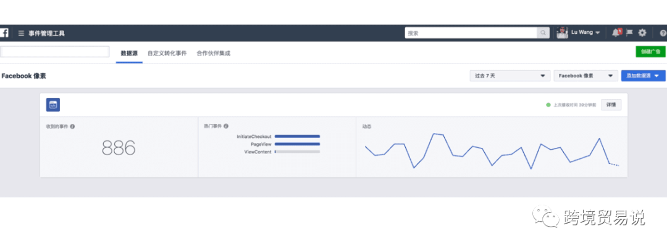
Task: Click the 动态 activity line chart
Action: (x=492, y=151)
